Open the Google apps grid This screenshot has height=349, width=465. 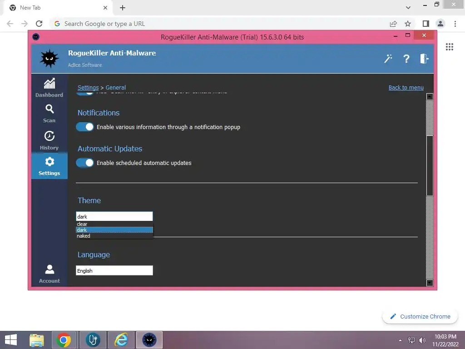tap(449, 47)
